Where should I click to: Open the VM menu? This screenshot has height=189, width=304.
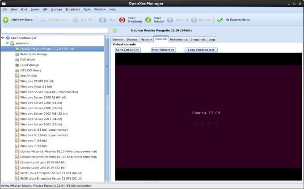coord(45,9)
